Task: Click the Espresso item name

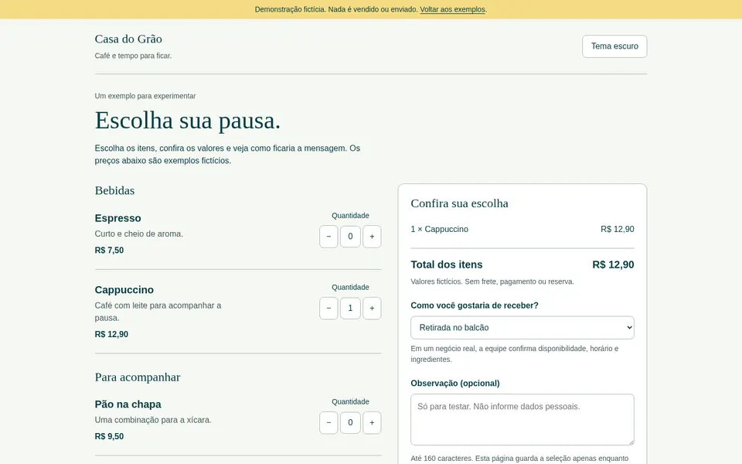Action: (117, 218)
